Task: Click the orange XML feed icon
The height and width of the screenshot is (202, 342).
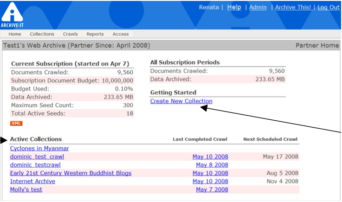Action: pos(16,123)
